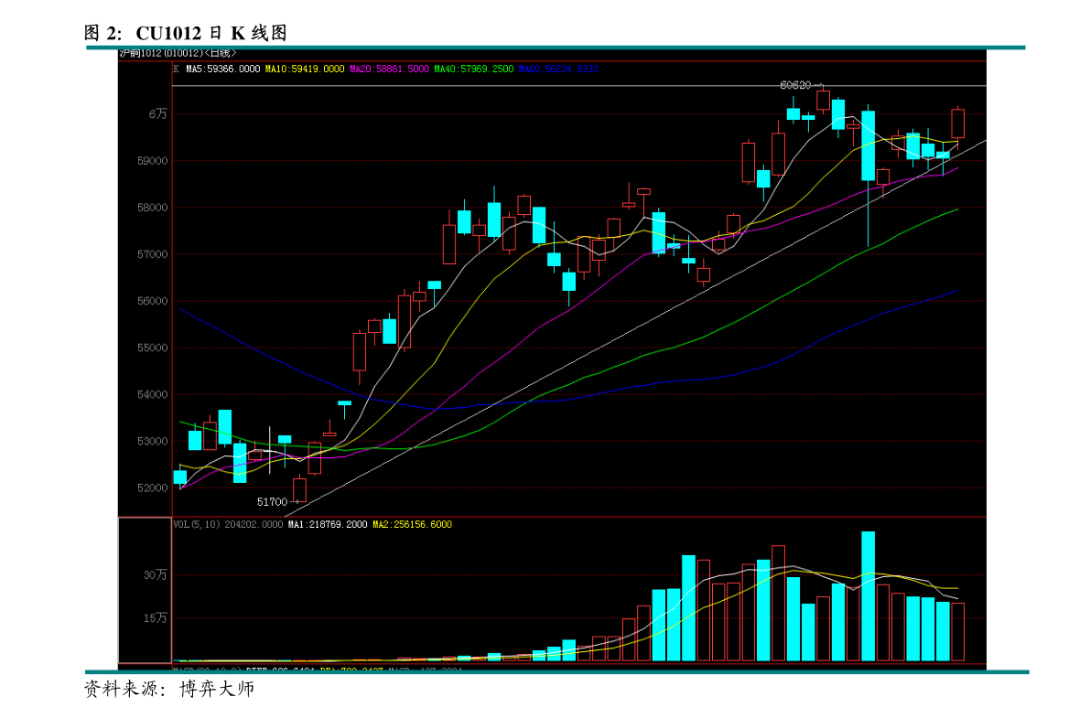Screen dimensions: 1090x718
Task: Click the 6万 price axis label
Action: 157,114
